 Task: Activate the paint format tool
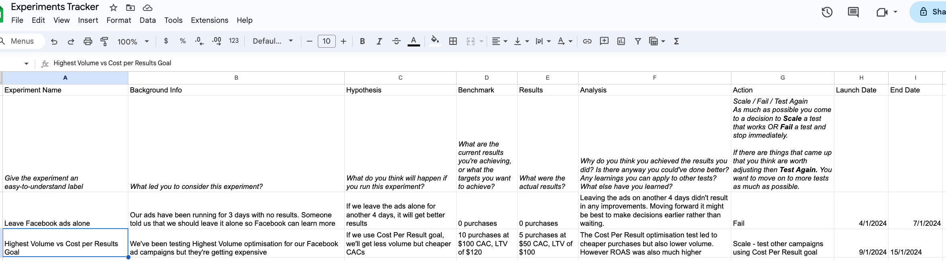tap(104, 41)
